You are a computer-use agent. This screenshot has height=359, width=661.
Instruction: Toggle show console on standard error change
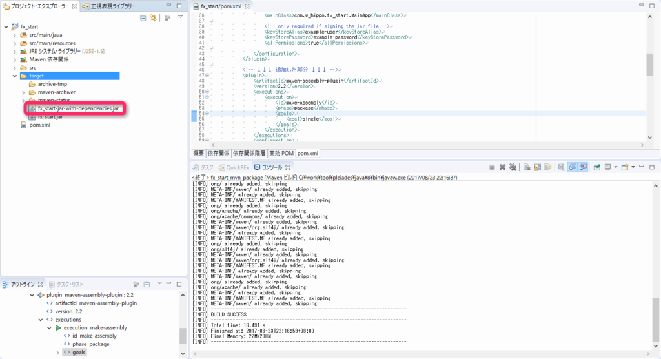[583, 167]
